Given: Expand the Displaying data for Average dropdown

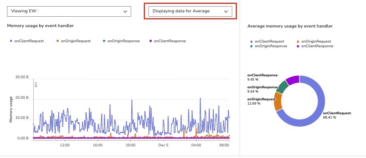Looking at the screenshot, I should (188, 11).
